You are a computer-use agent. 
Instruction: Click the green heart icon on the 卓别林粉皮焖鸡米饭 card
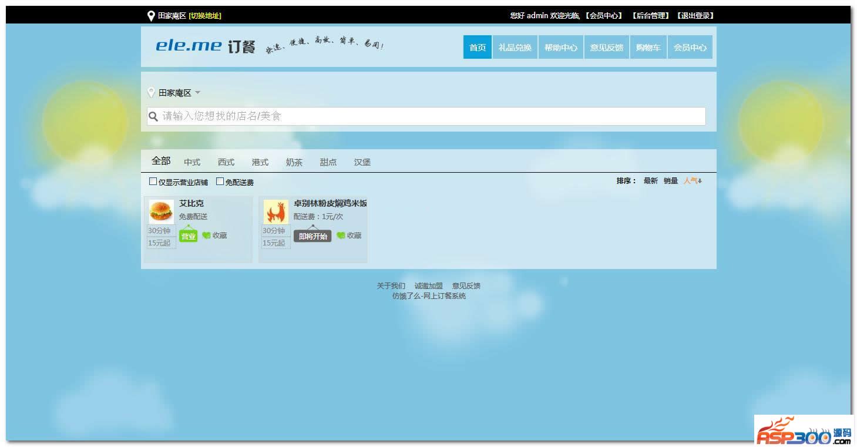point(341,236)
